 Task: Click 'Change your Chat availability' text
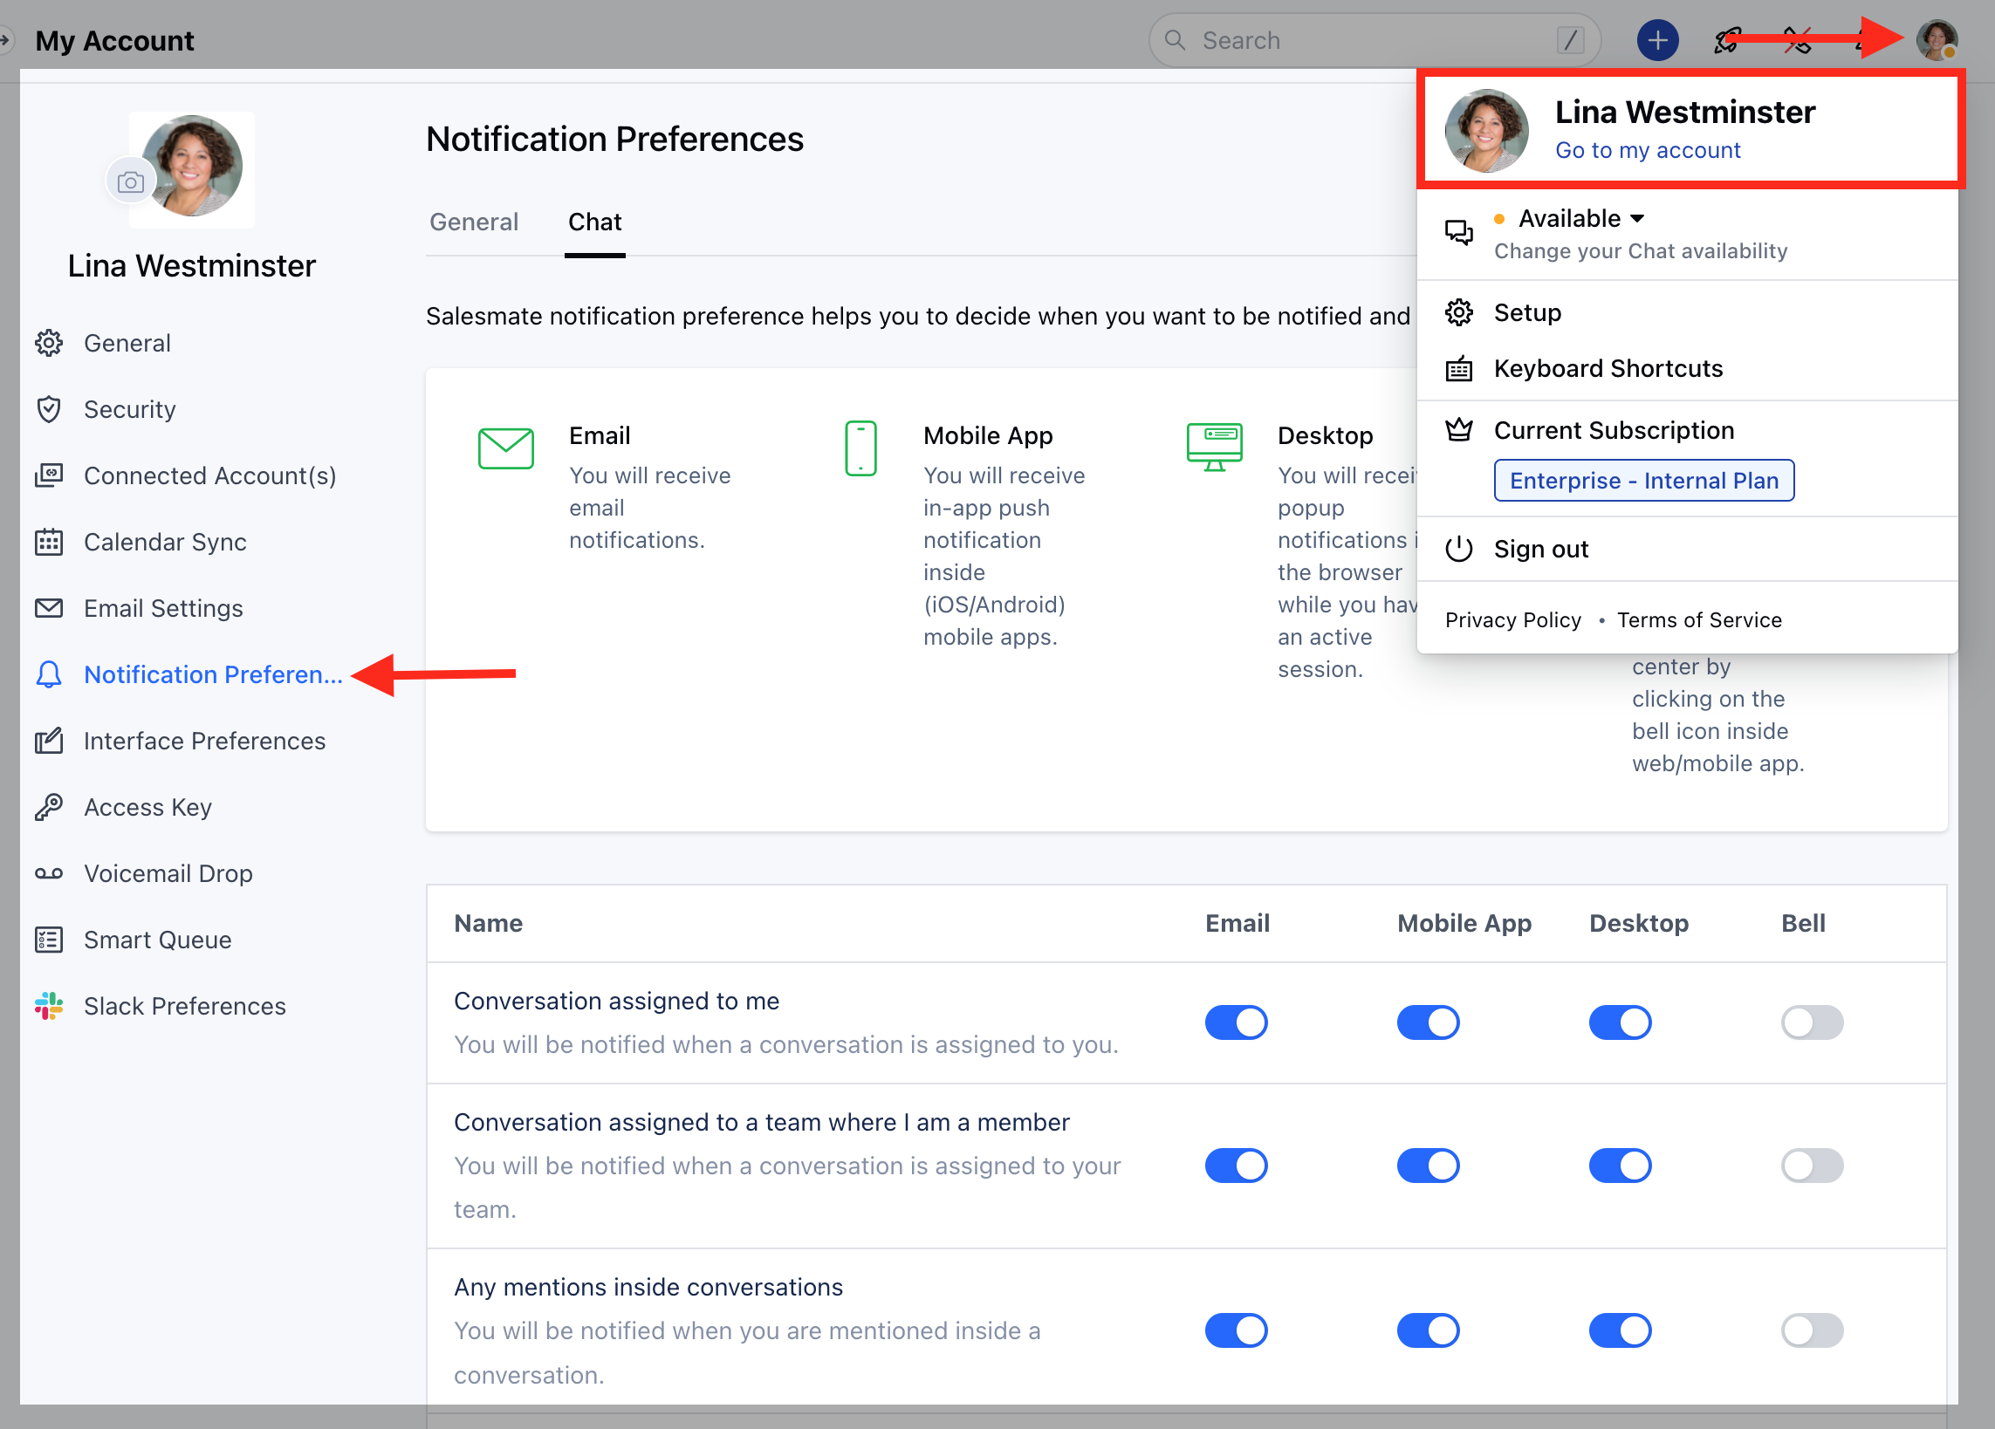(x=1641, y=251)
